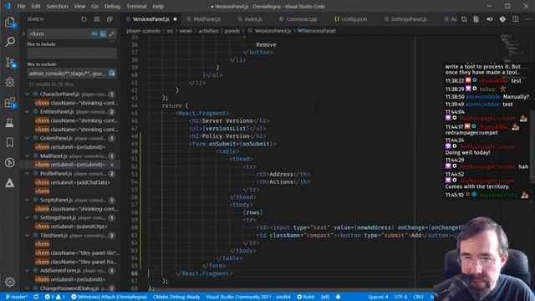This screenshot has width=535, height=301.
Task: Open the clock-shaped activity bar icon
Action: (10, 162)
